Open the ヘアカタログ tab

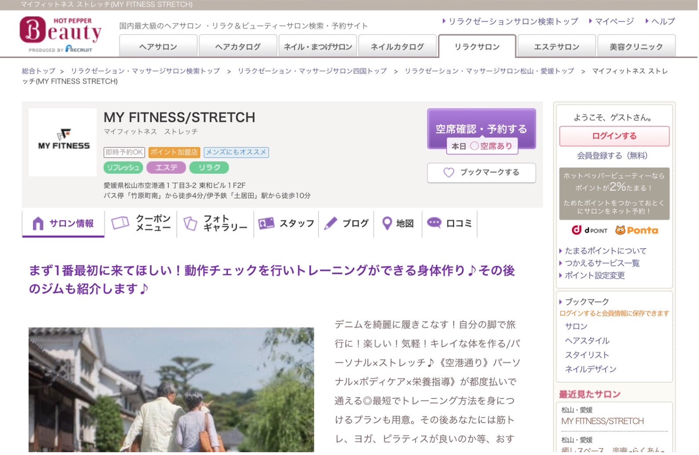[238, 46]
